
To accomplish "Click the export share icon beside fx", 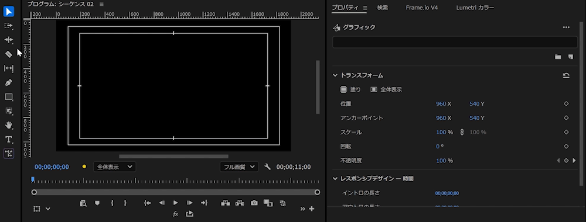I will [x=189, y=214].
